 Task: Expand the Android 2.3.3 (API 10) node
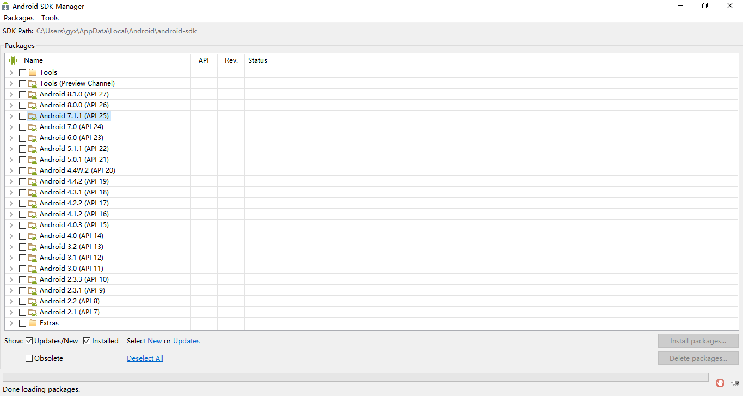click(11, 279)
